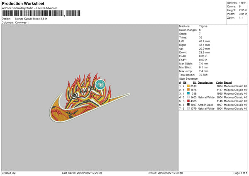Click 'Wilcom EmbroideryStudio – Level 3 Advanced' text

(29, 8)
